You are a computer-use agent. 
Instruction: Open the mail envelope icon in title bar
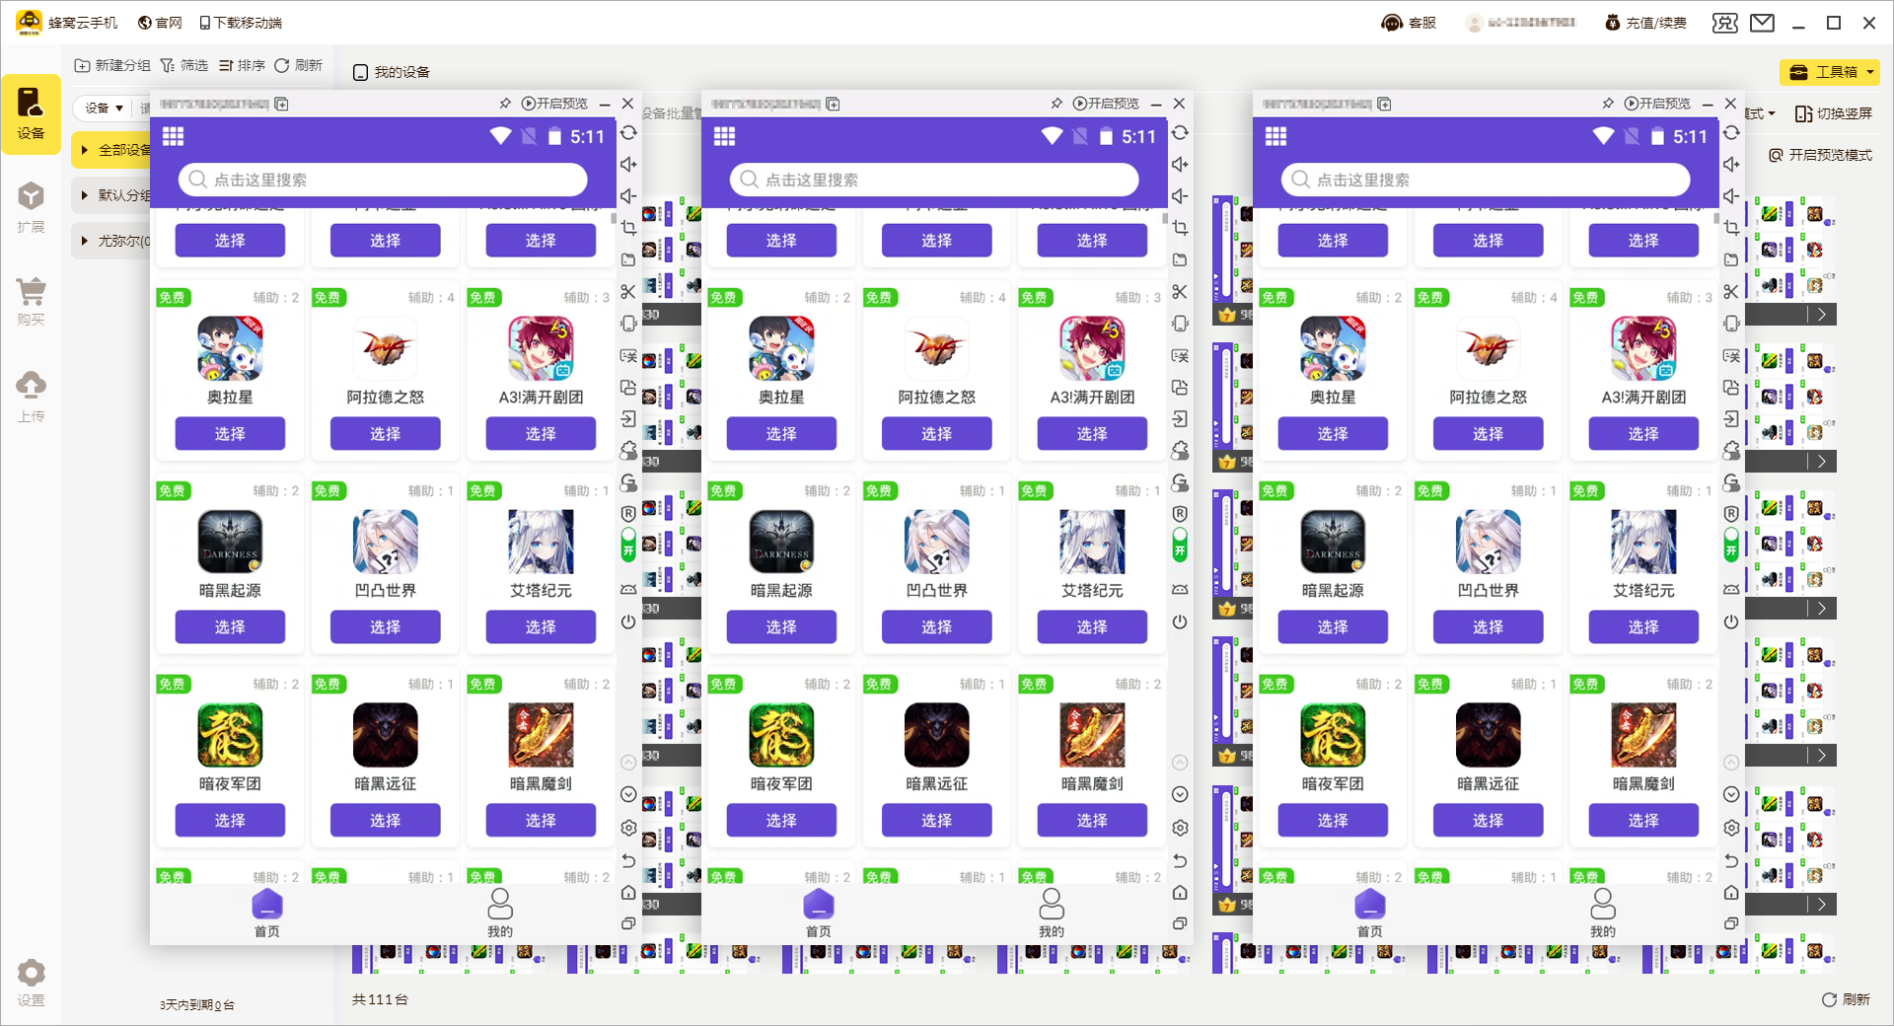pyautogui.click(x=1762, y=23)
